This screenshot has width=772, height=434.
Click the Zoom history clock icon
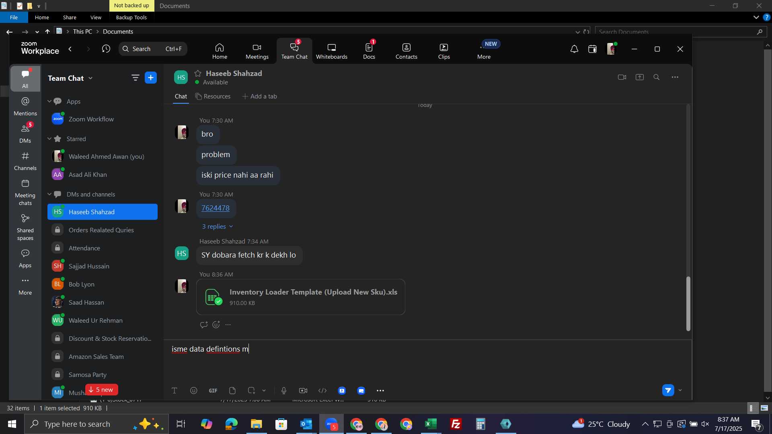106,49
